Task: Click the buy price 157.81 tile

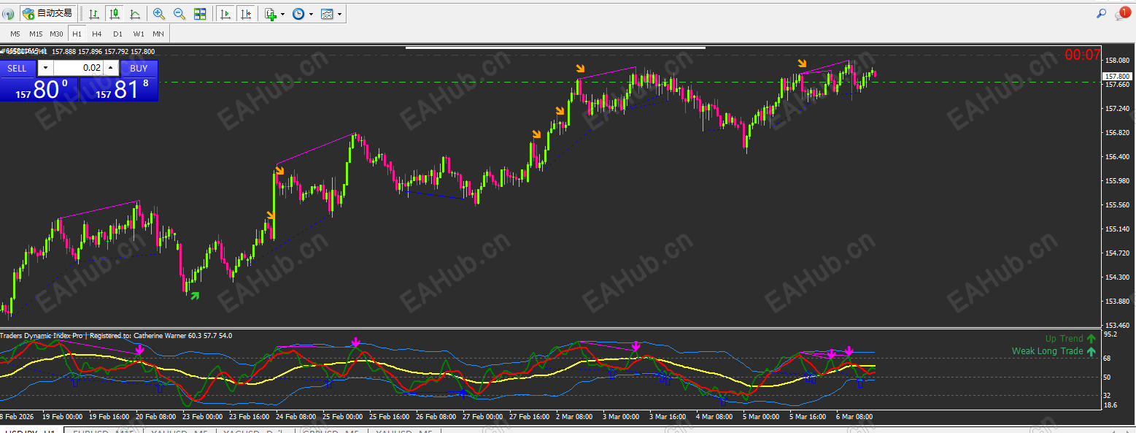Action: pos(119,89)
